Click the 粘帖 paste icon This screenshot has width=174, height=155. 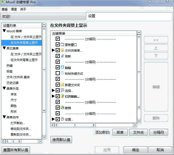tap(62, 67)
